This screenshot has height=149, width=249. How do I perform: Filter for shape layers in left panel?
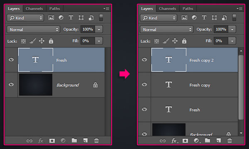[x=81, y=17]
